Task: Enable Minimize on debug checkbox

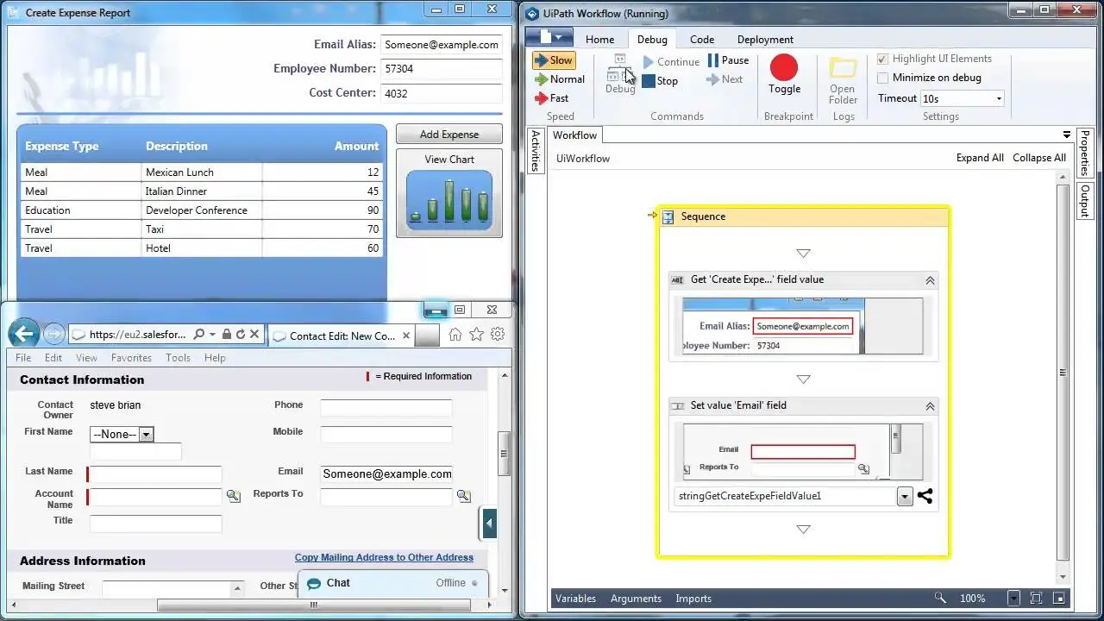Action: [882, 78]
